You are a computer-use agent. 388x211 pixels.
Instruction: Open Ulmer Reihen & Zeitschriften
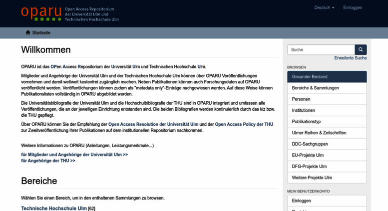327,133
